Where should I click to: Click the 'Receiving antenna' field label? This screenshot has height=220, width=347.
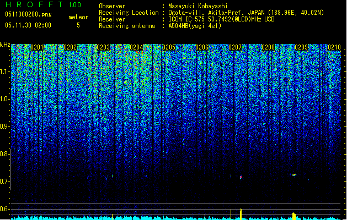(x=127, y=26)
